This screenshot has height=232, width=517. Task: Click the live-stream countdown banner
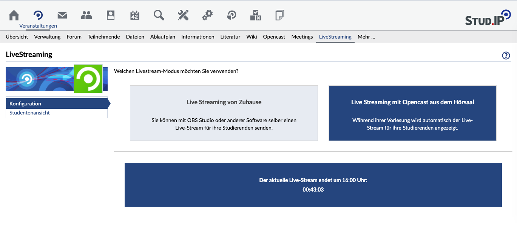tap(313, 185)
